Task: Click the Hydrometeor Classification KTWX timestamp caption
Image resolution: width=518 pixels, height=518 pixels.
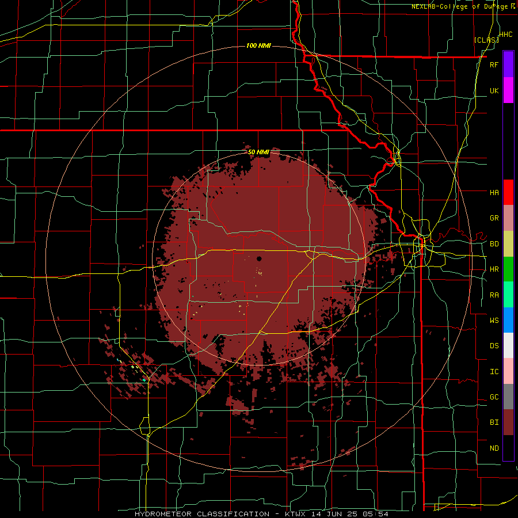Action: (261, 514)
